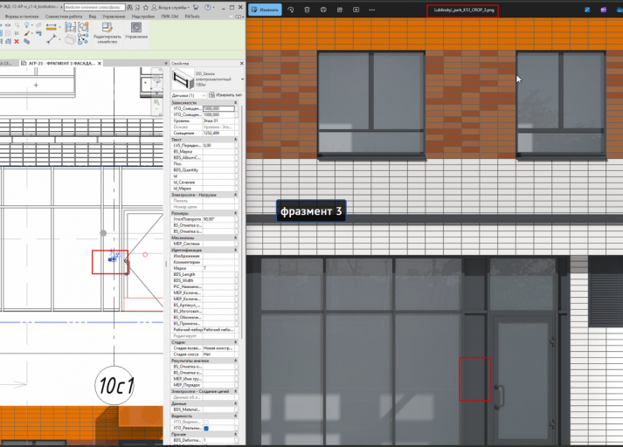The width and height of the screenshot is (623, 447).
Task: Collapse the Зависимости properties group
Action: coord(235,102)
